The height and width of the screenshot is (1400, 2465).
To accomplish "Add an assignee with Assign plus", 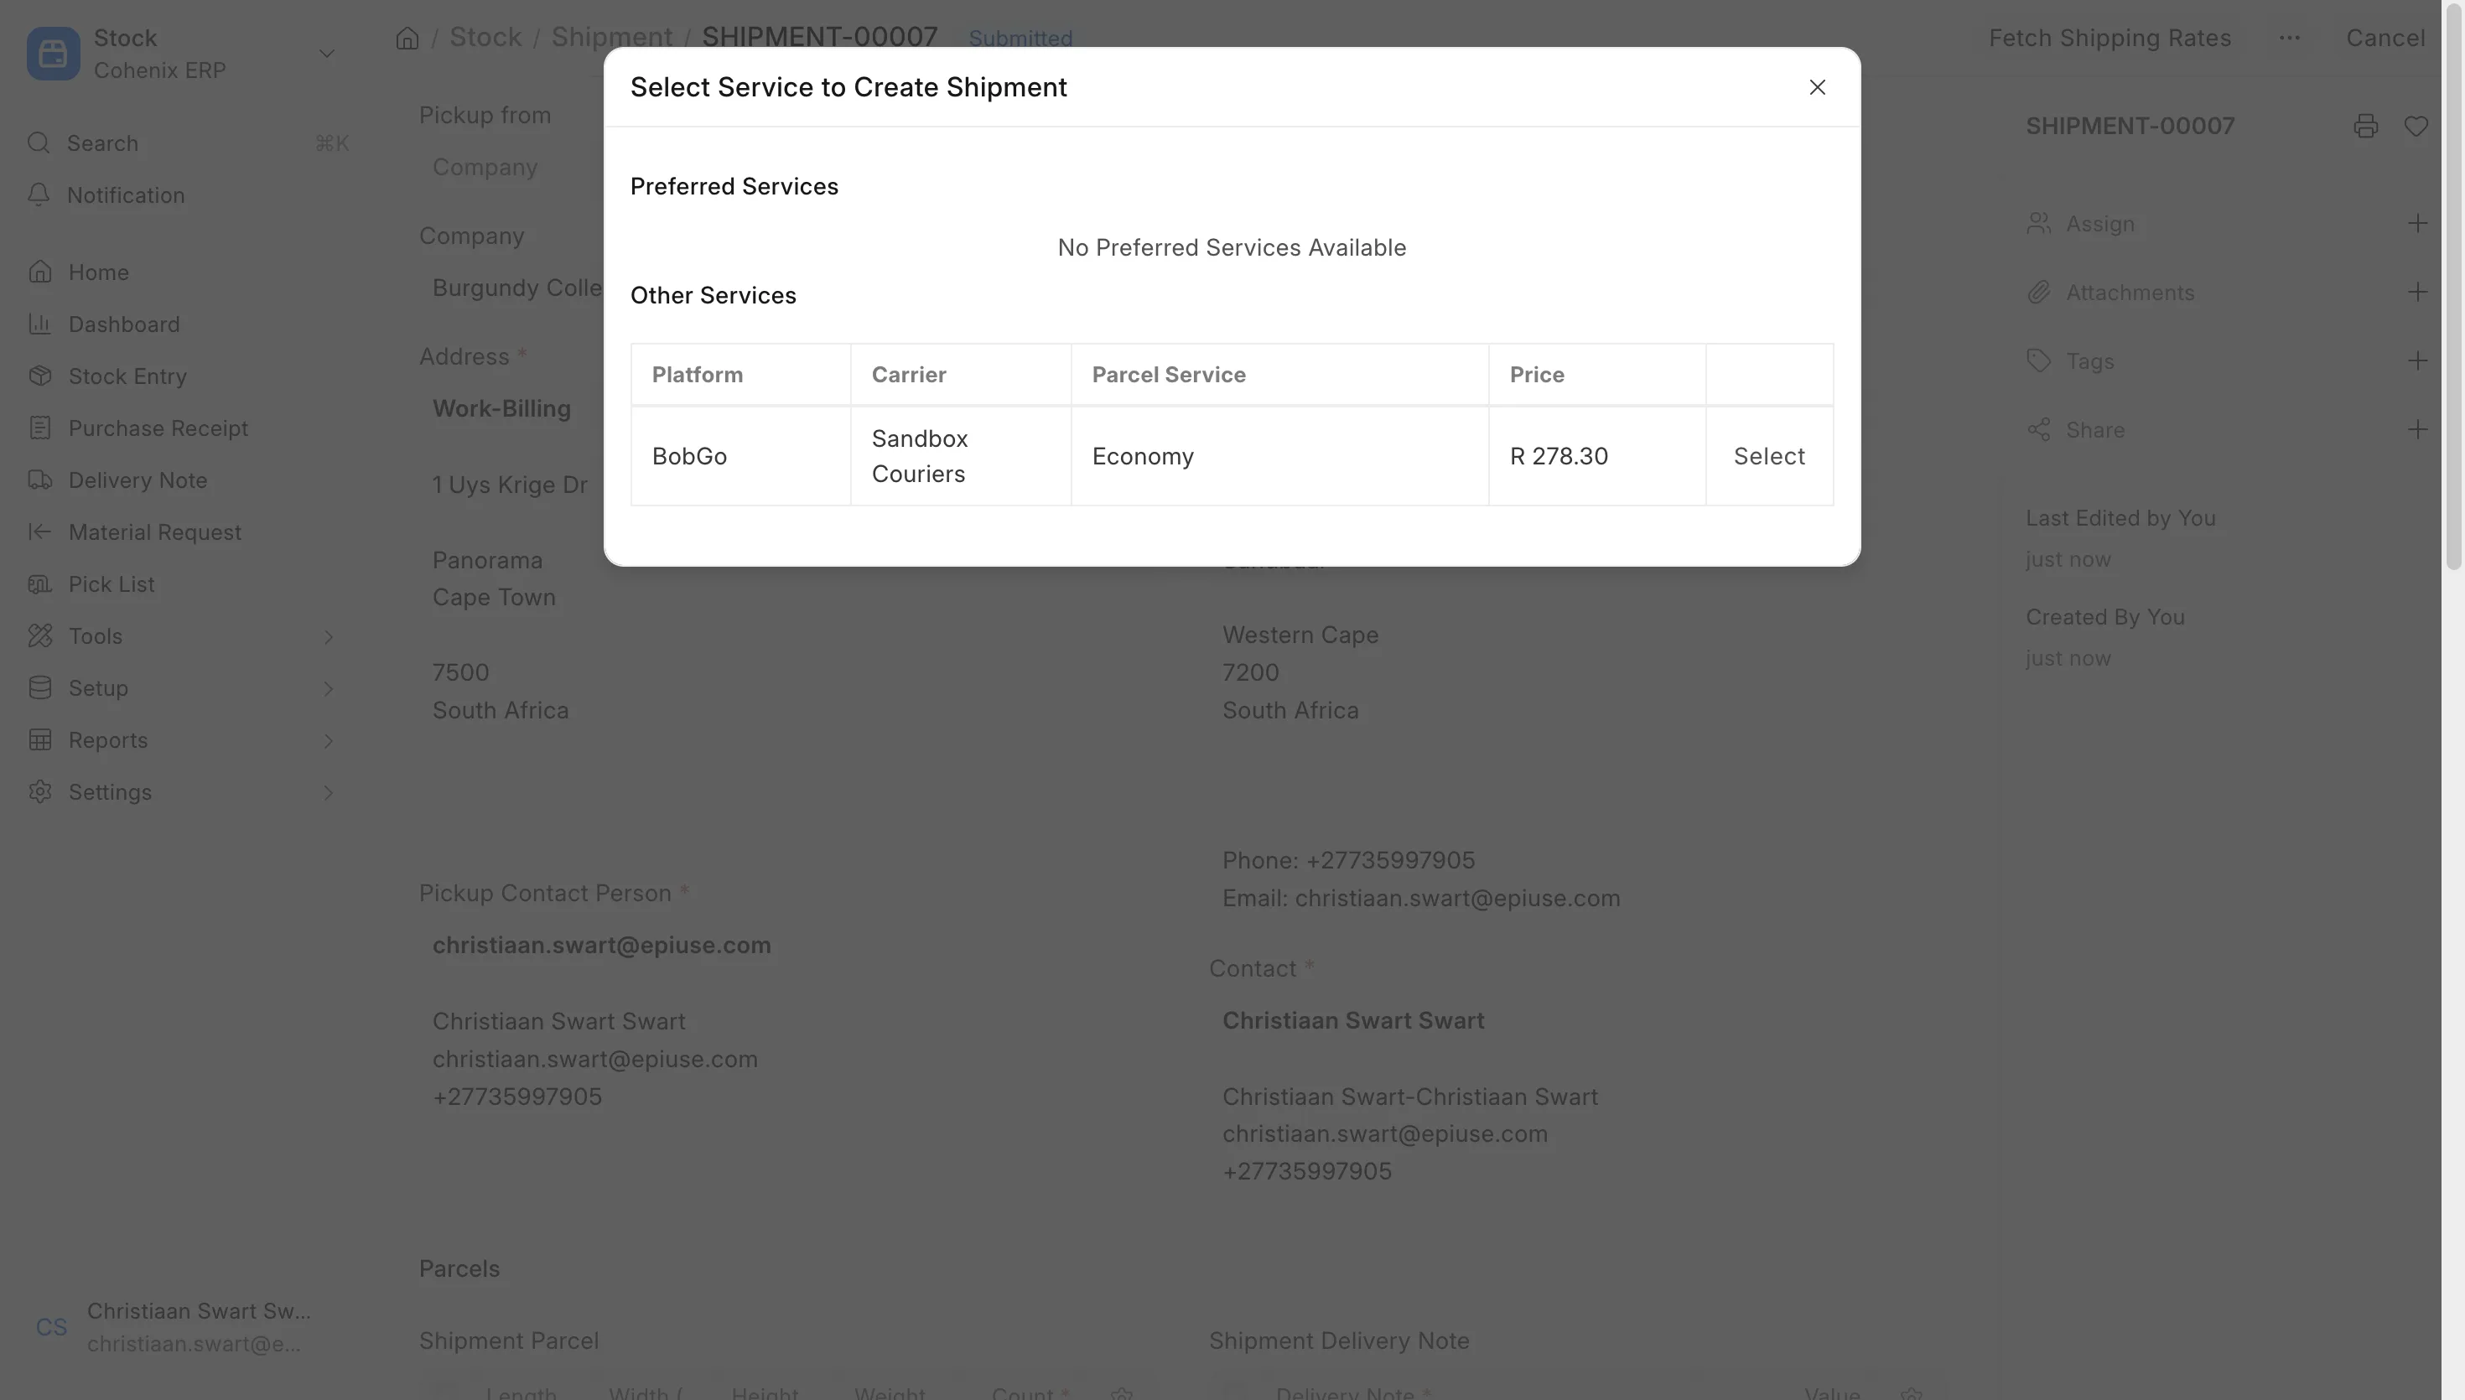I will (2417, 223).
